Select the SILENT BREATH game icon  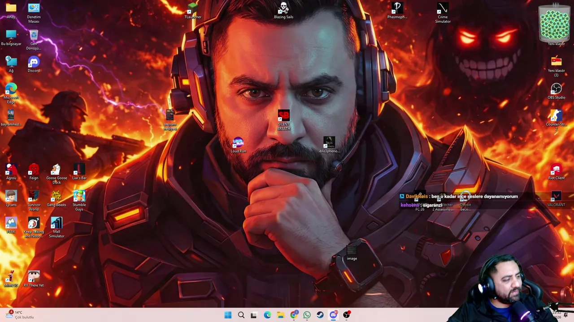coord(283,120)
